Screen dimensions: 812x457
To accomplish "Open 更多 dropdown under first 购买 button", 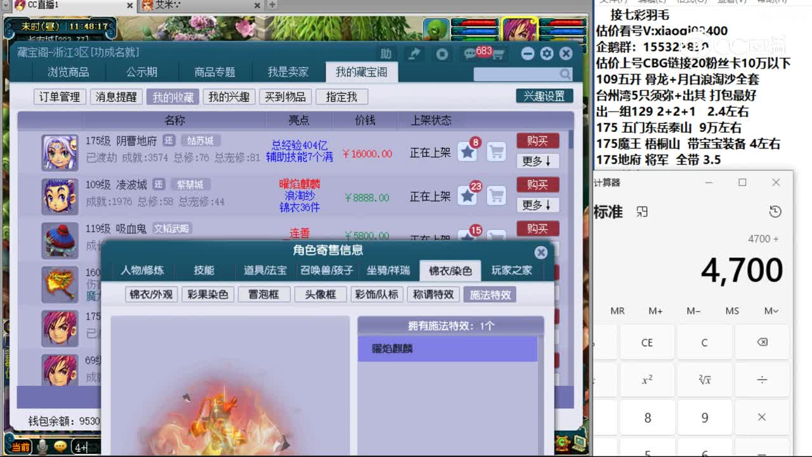I will click(537, 161).
